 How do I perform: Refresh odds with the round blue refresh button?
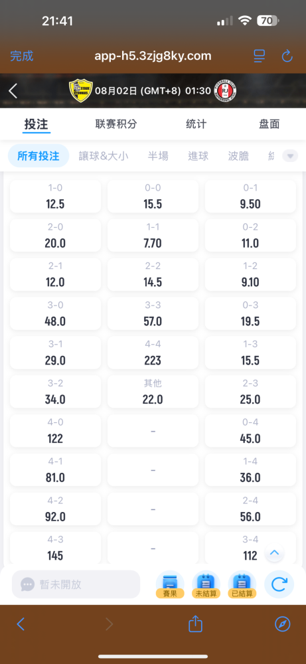pyautogui.click(x=279, y=584)
